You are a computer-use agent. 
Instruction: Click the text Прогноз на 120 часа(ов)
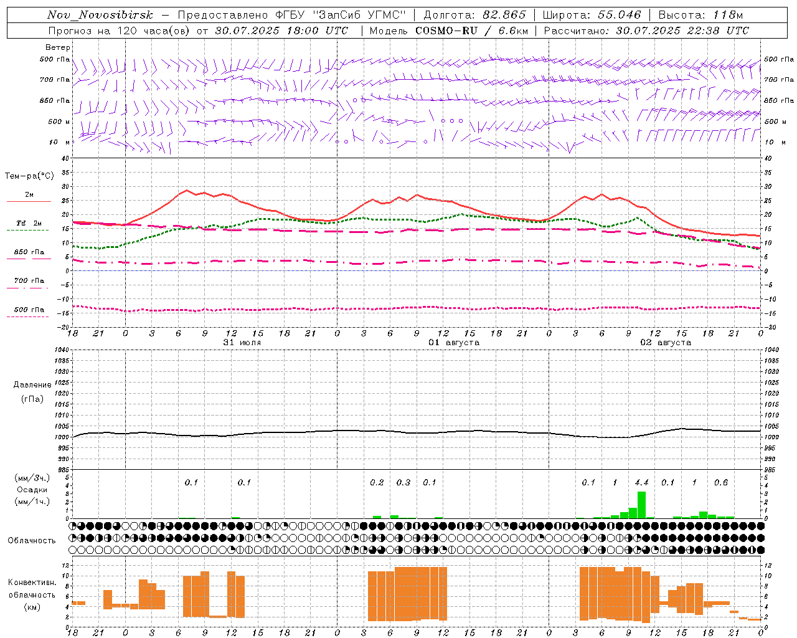point(119,31)
